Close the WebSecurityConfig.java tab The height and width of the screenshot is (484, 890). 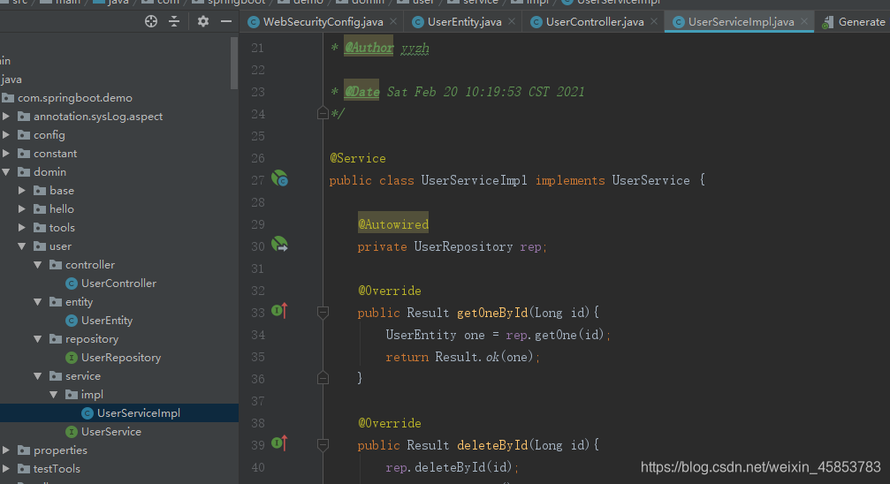pyautogui.click(x=393, y=21)
